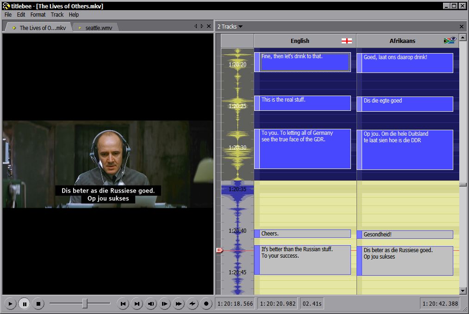Close the video tab panel
Viewport: 469px width, 314px height.
point(209,26)
